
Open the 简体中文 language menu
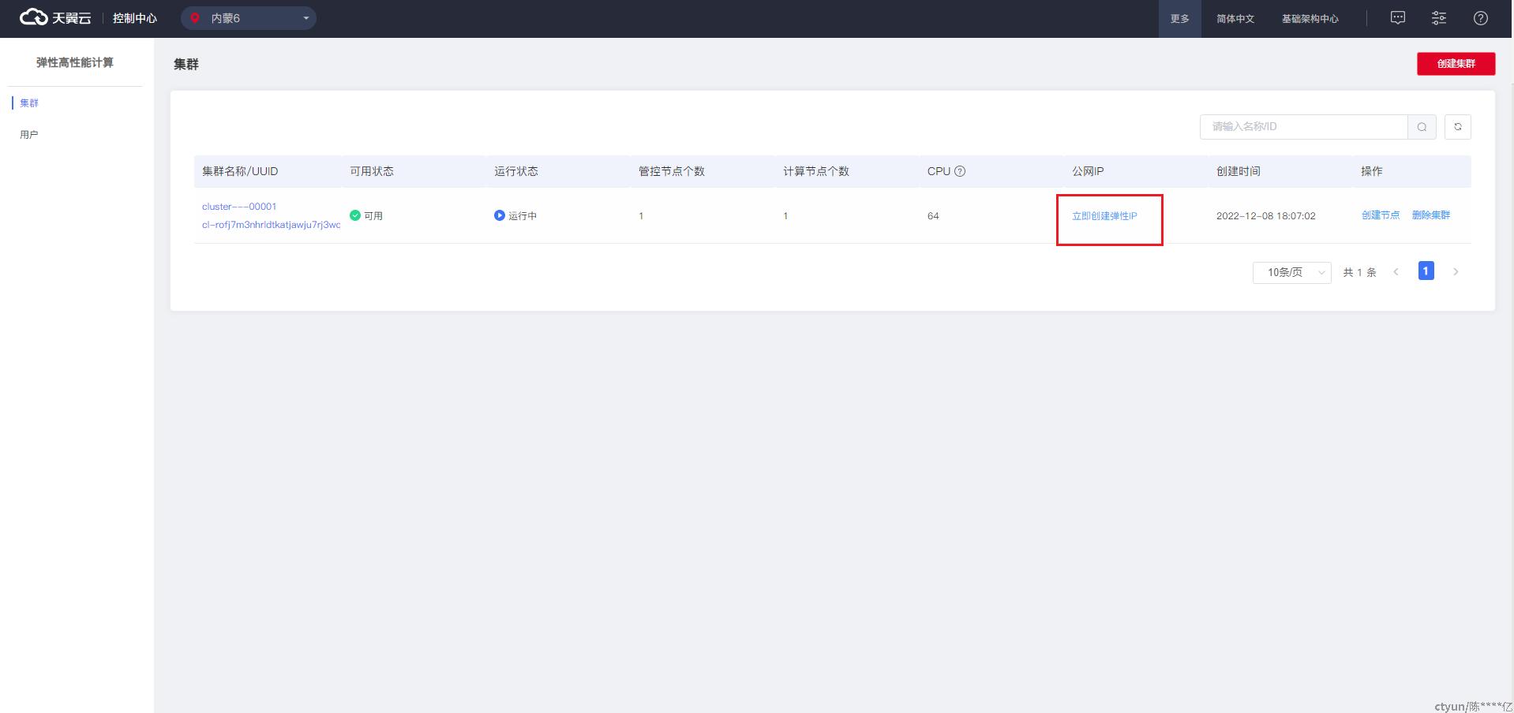pyautogui.click(x=1235, y=19)
